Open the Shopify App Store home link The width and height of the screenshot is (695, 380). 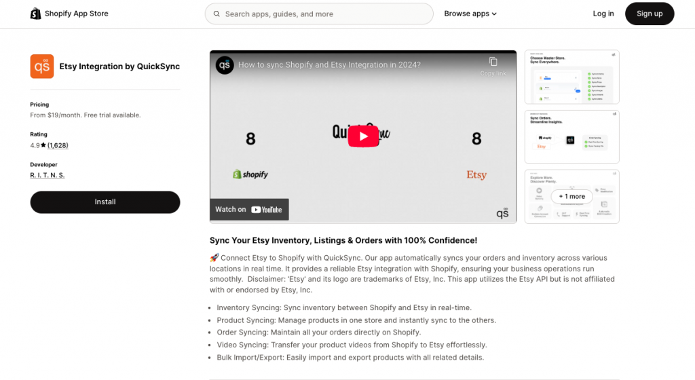tap(69, 14)
